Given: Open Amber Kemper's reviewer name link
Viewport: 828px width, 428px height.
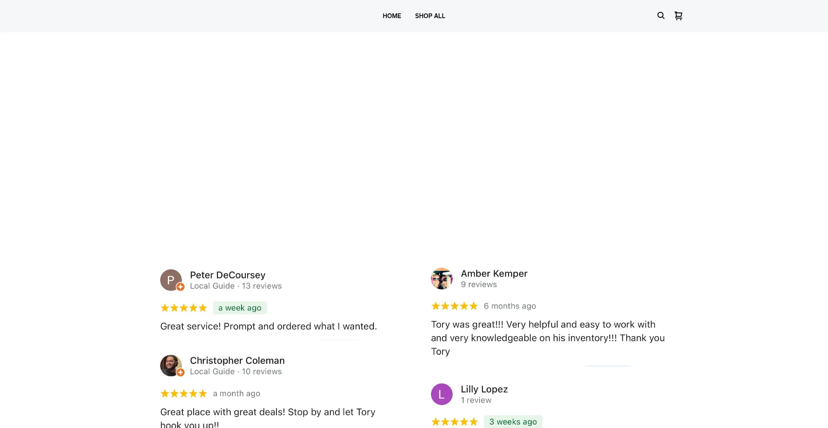Looking at the screenshot, I should pos(494,274).
